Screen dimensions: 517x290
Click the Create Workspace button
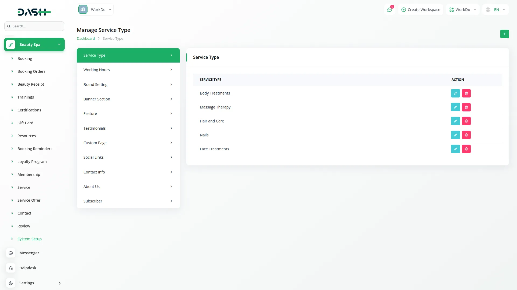click(x=421, y=10)
